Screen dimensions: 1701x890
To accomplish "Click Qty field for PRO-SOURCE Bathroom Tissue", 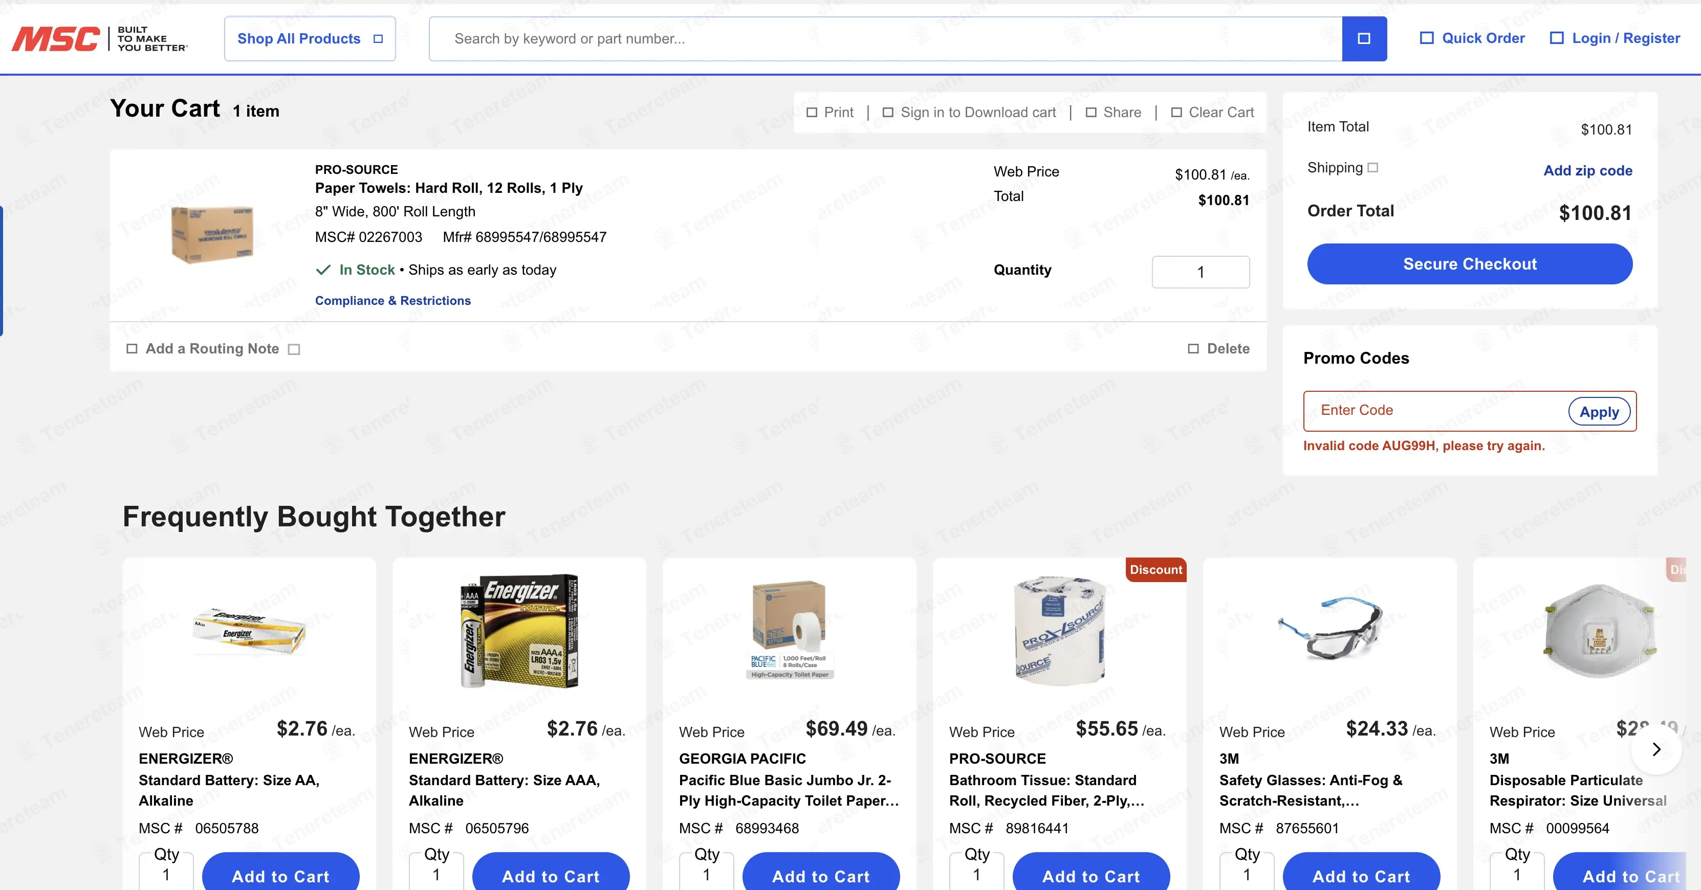I will (x=976, y=872).
